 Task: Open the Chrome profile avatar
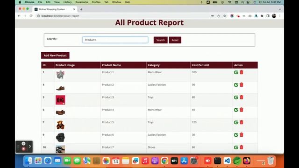(x=274, y=16)
